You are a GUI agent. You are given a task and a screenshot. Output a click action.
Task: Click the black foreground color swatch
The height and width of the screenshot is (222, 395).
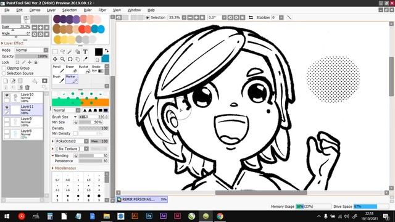[99, 52]
